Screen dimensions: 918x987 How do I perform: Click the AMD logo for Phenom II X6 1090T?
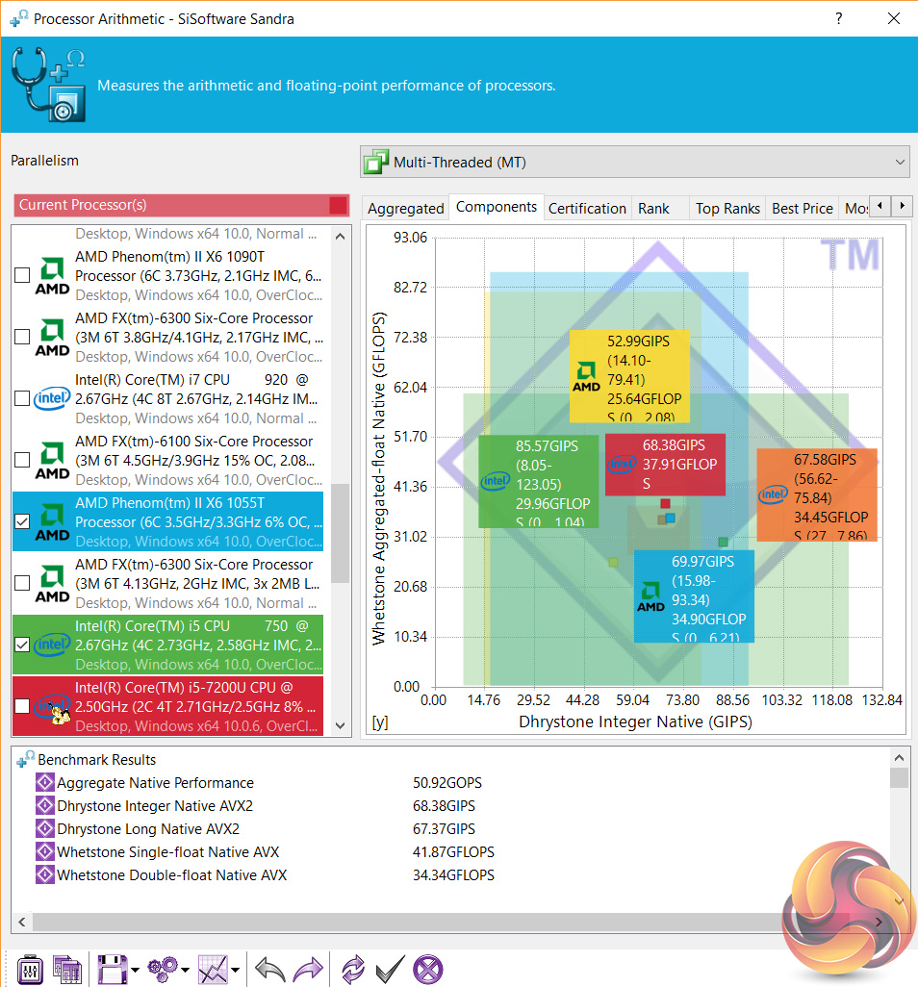click(52, 276)
